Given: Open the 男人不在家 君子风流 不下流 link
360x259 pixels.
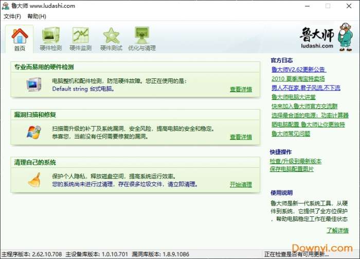Looking at the screenshot, I should (306, 88).
